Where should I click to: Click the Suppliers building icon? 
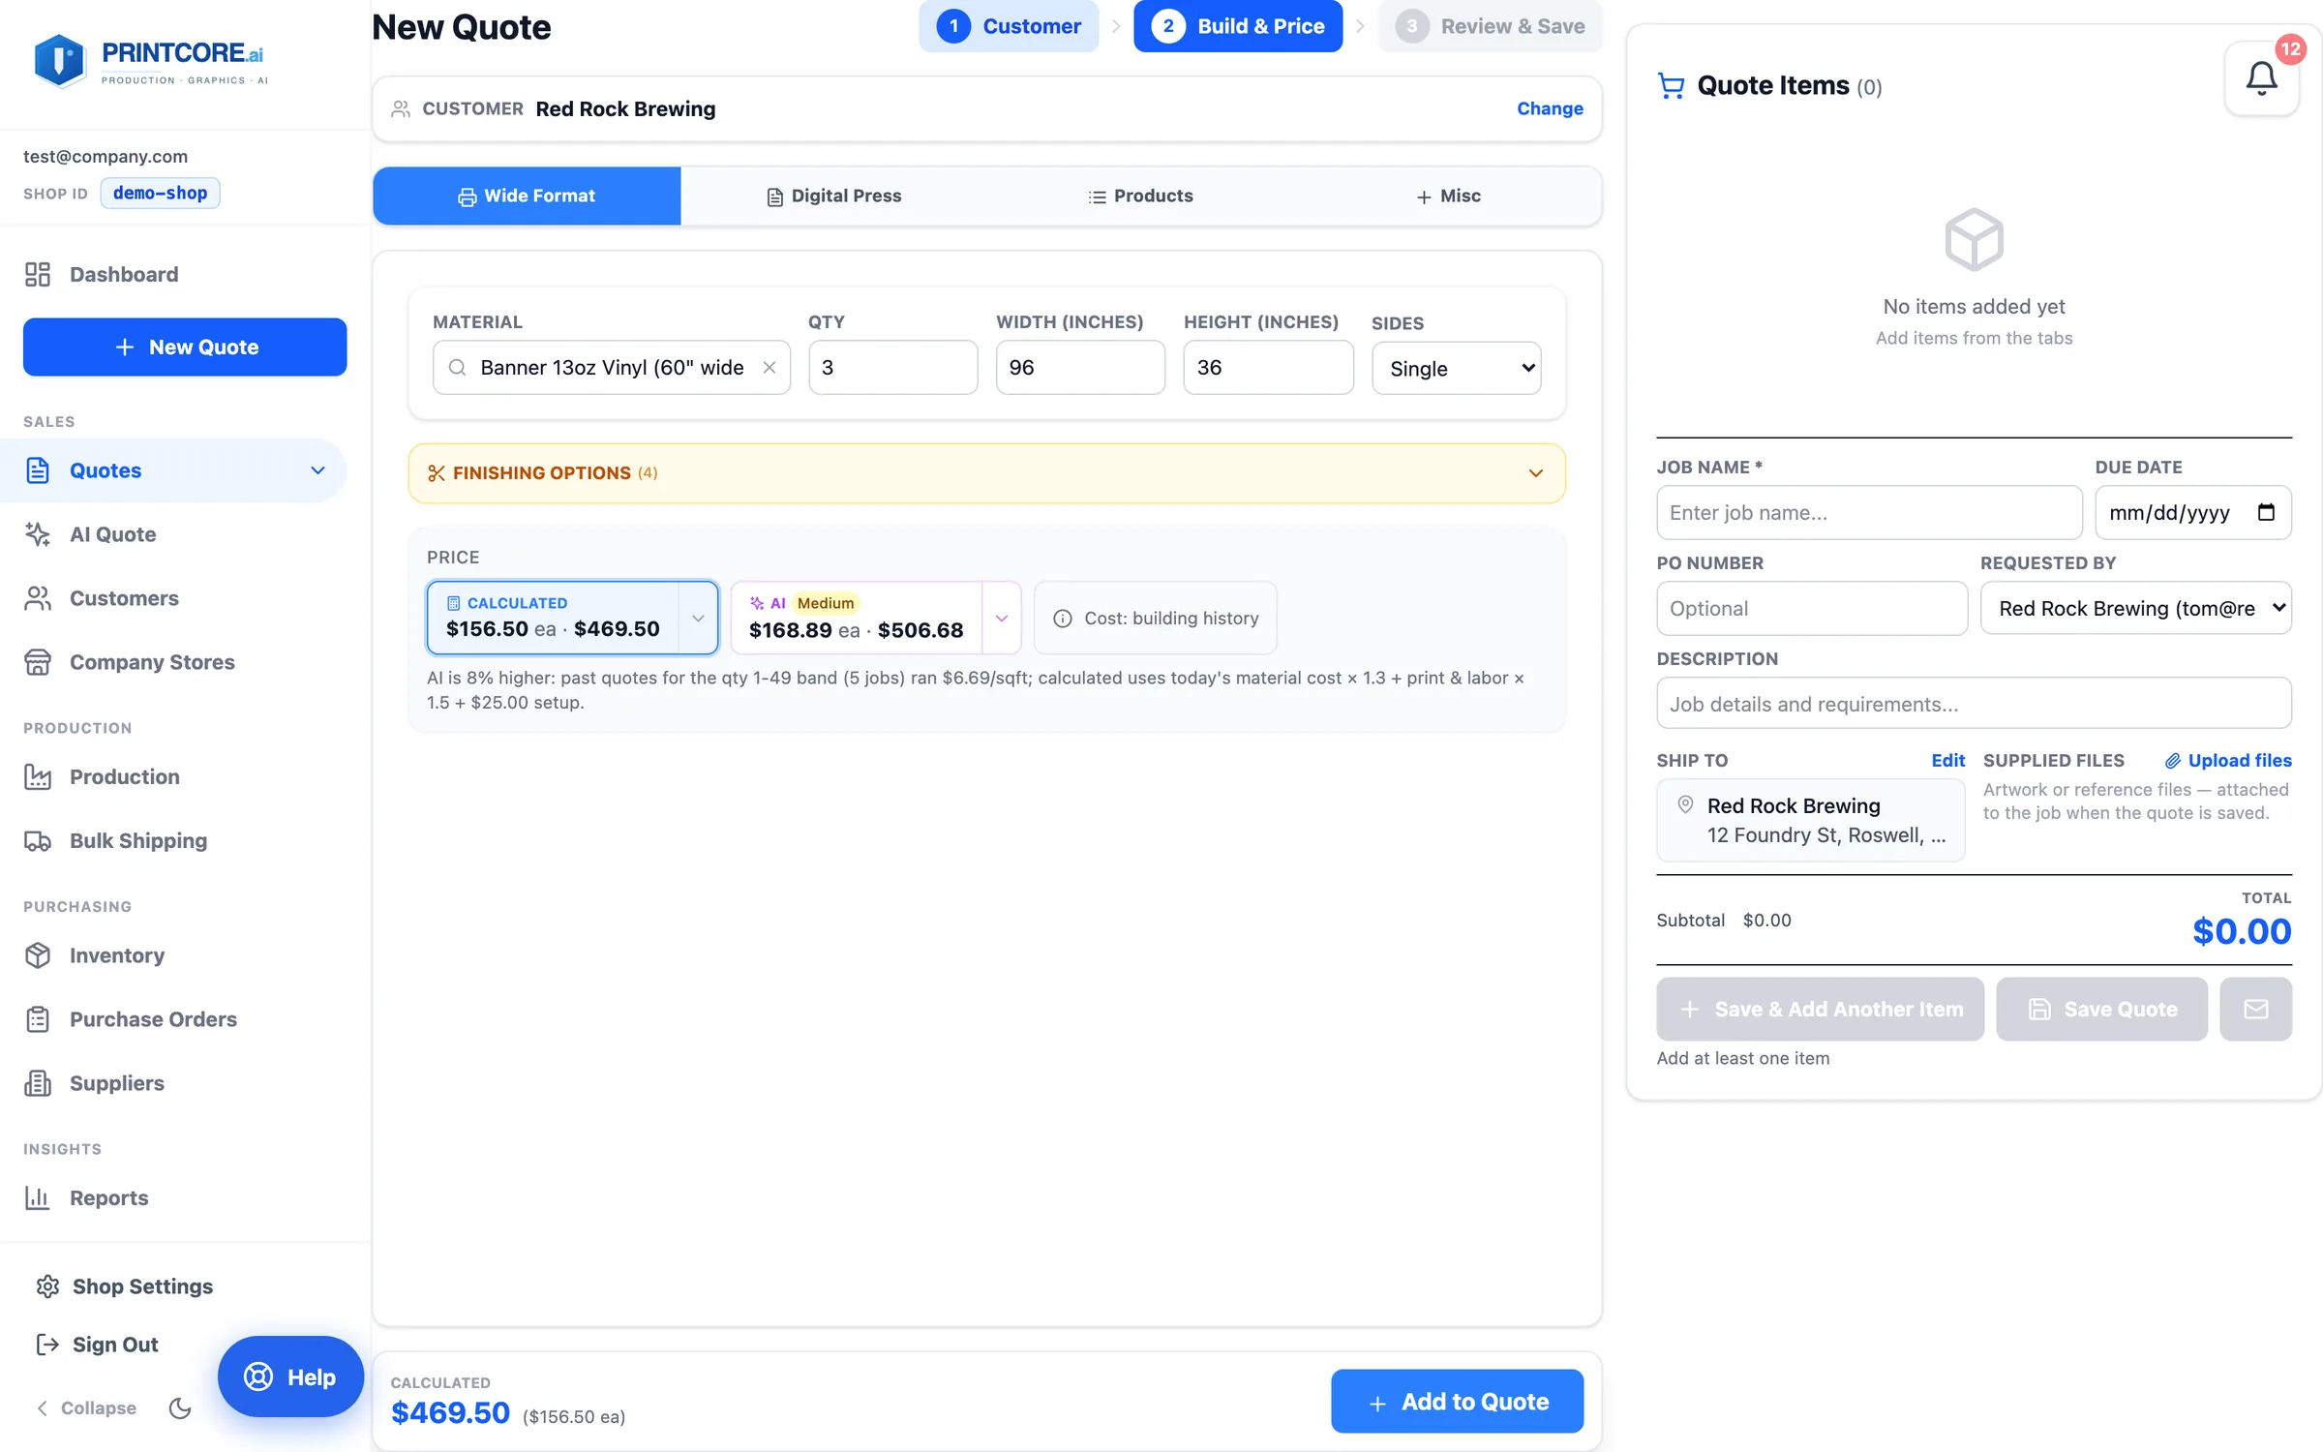click(x=38, y=1083)
